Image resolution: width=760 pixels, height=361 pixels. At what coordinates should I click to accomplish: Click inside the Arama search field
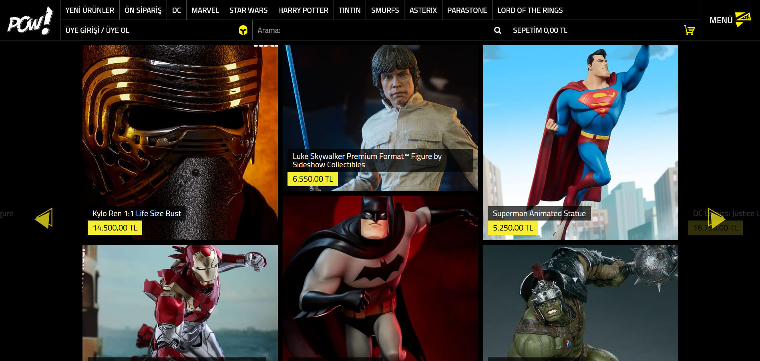[372, 30]
